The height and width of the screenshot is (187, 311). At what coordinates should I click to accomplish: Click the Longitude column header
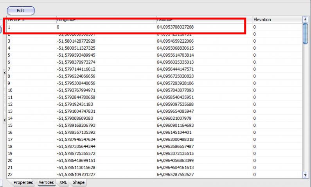(106, 20)
